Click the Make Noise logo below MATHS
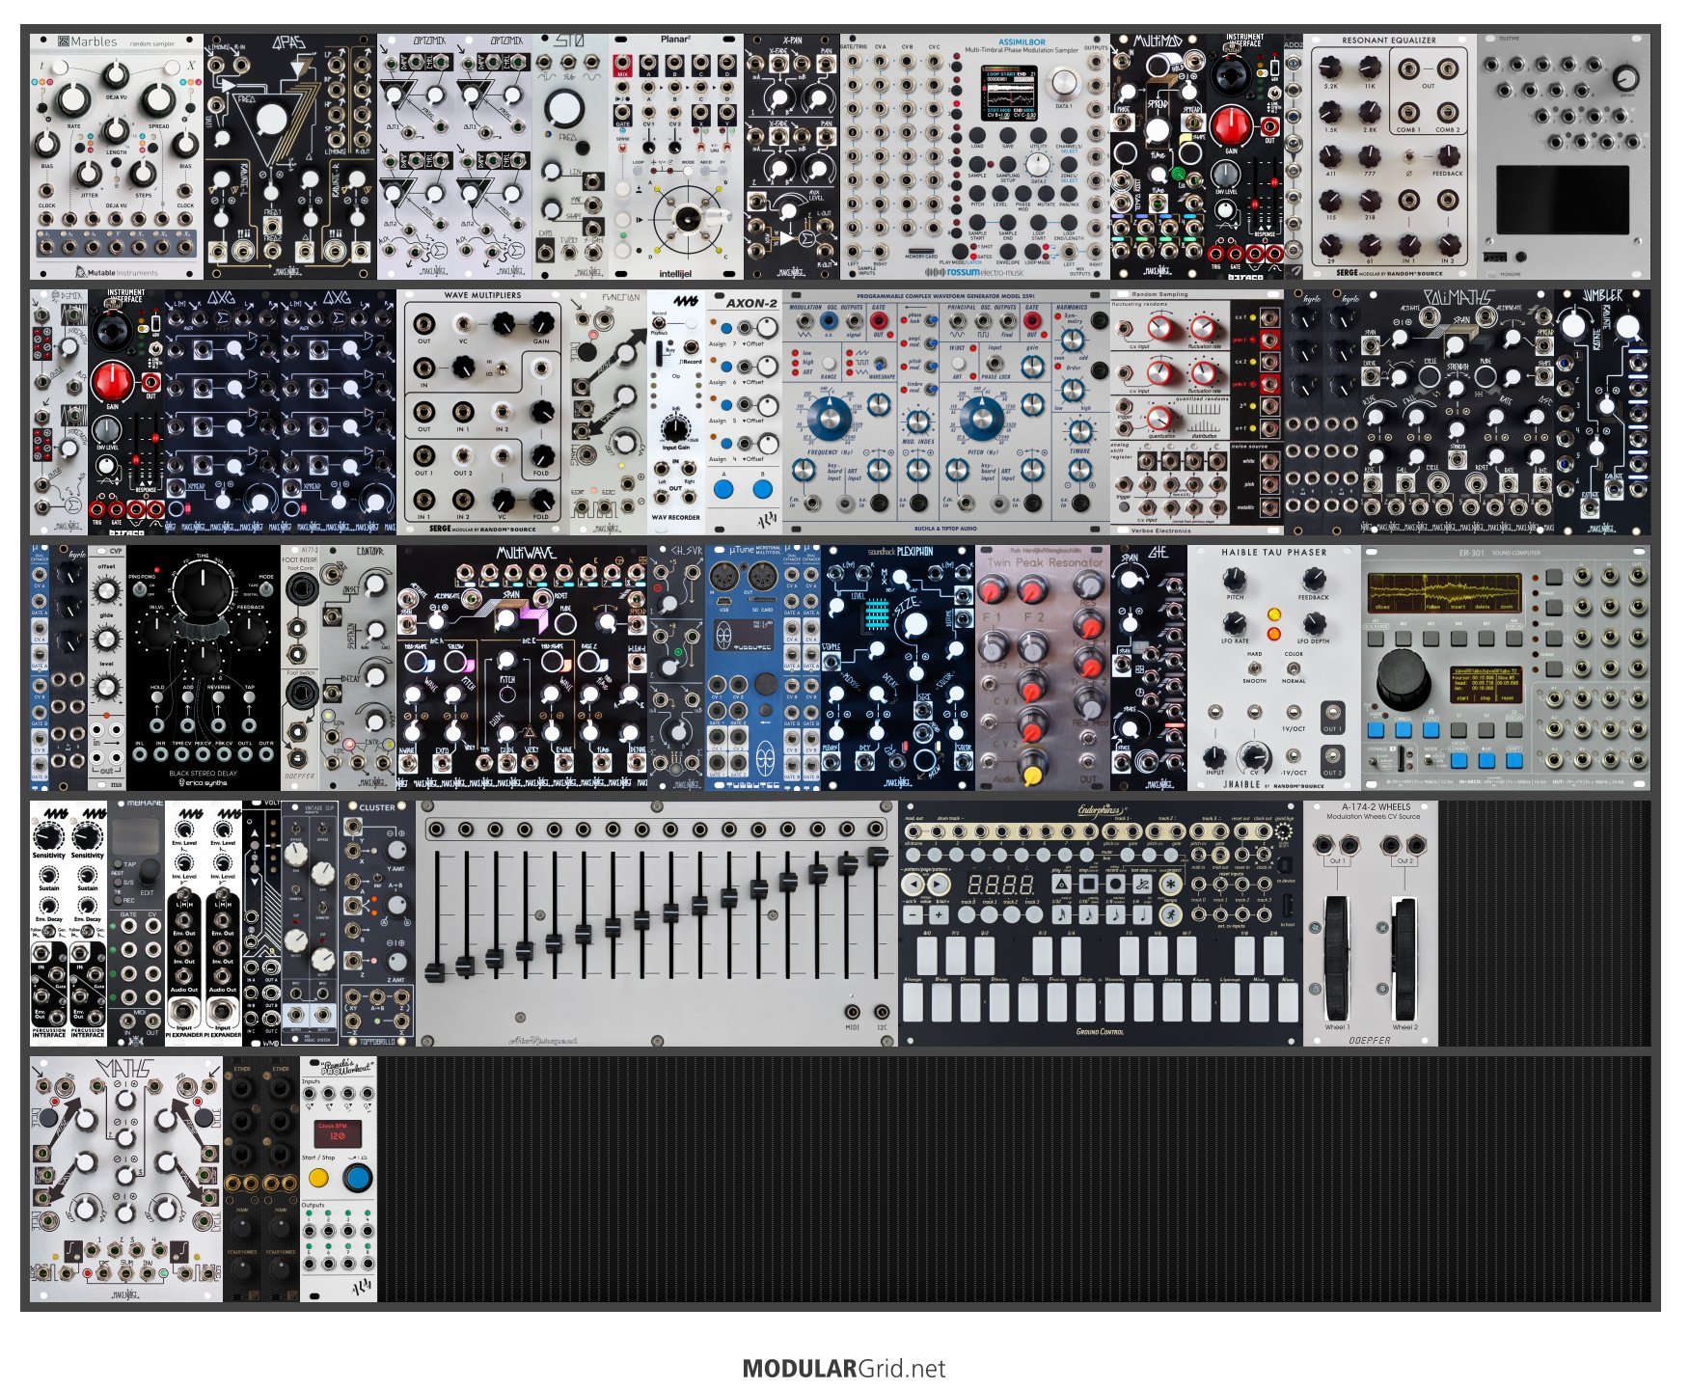Image resolution: width=1690 pixels, height=1389 pixels. (126, 1294)
